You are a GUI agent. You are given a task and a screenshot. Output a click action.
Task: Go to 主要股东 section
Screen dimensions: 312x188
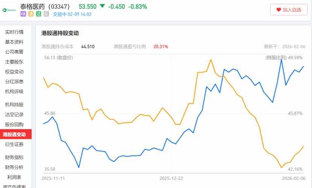[x=14, y=62]
